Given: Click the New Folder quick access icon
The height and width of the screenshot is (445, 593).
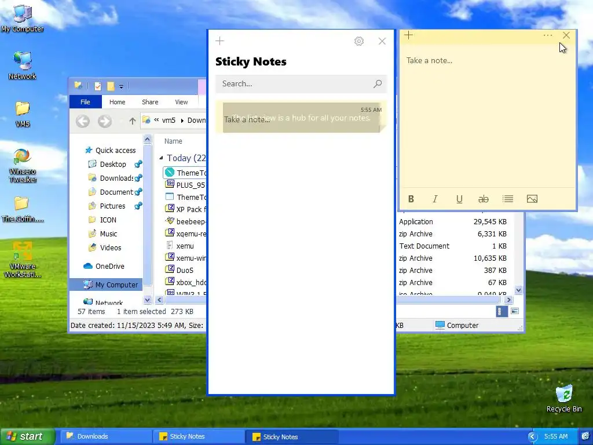Looking at the screenshot, I should click(111, 86).
